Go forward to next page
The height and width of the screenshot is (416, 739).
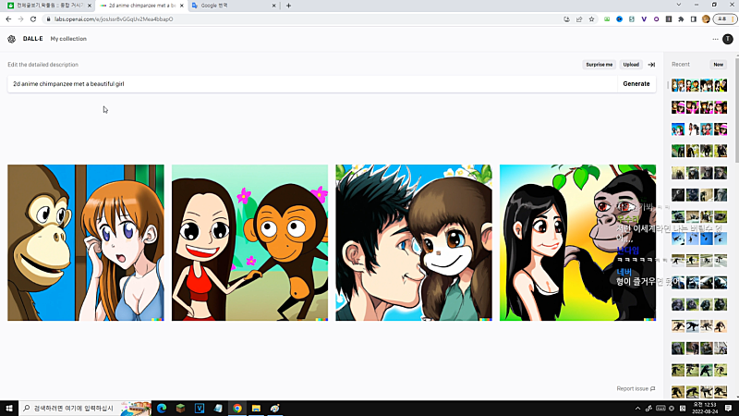coord(20,19)
